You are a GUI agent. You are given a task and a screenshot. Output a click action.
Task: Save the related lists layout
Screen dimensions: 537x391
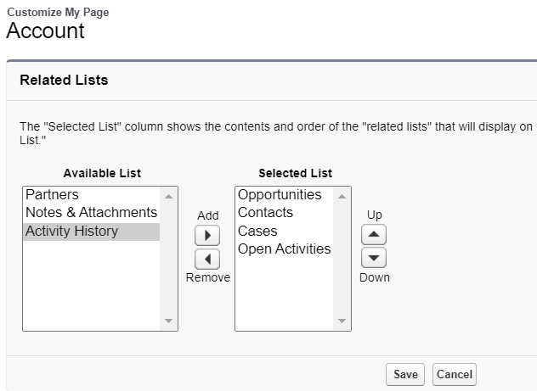405,374
